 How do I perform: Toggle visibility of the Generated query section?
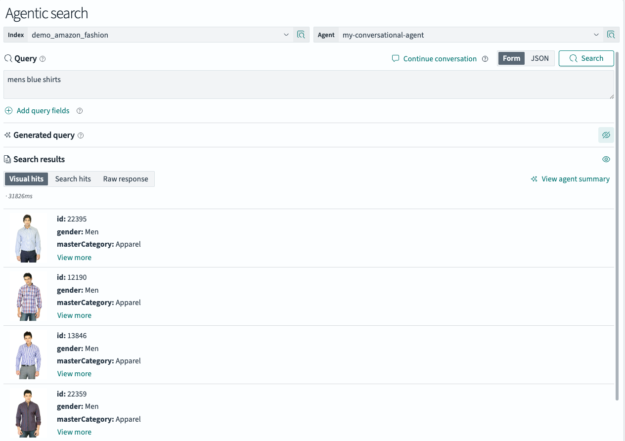606,134
